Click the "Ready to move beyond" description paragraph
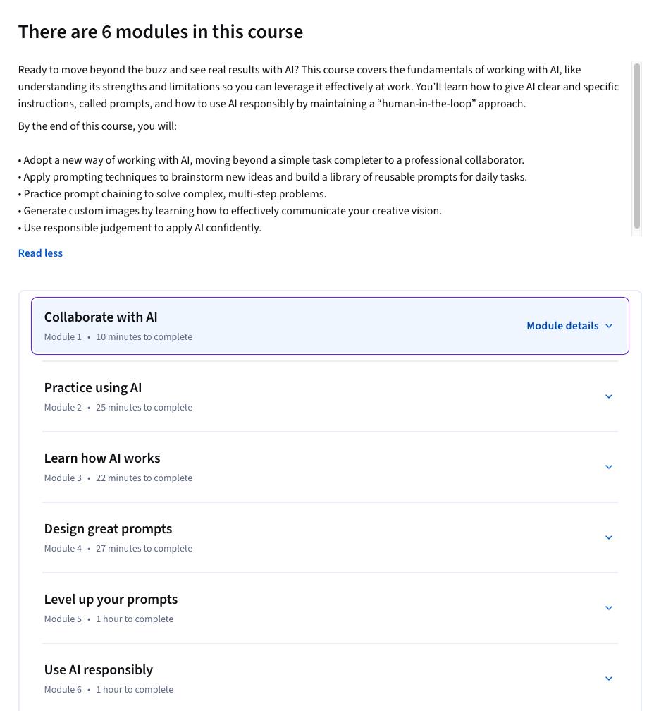 click(318, 87)
